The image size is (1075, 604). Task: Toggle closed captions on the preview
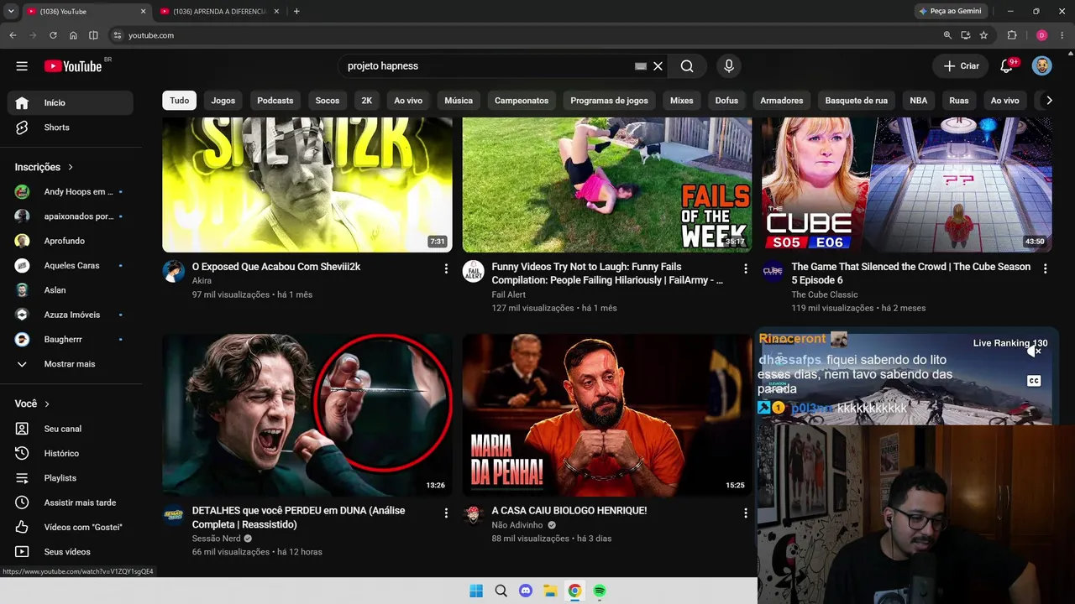pos(1034,381)
